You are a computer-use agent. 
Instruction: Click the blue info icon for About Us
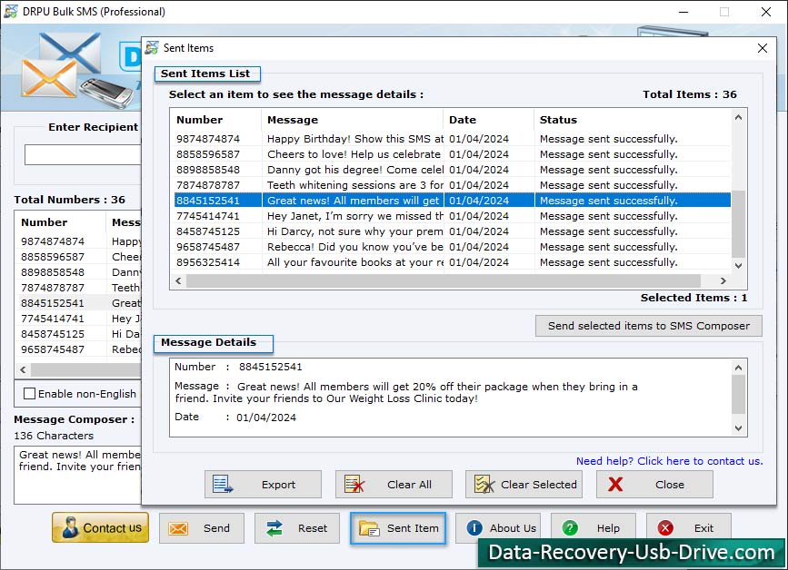[474, 528]
